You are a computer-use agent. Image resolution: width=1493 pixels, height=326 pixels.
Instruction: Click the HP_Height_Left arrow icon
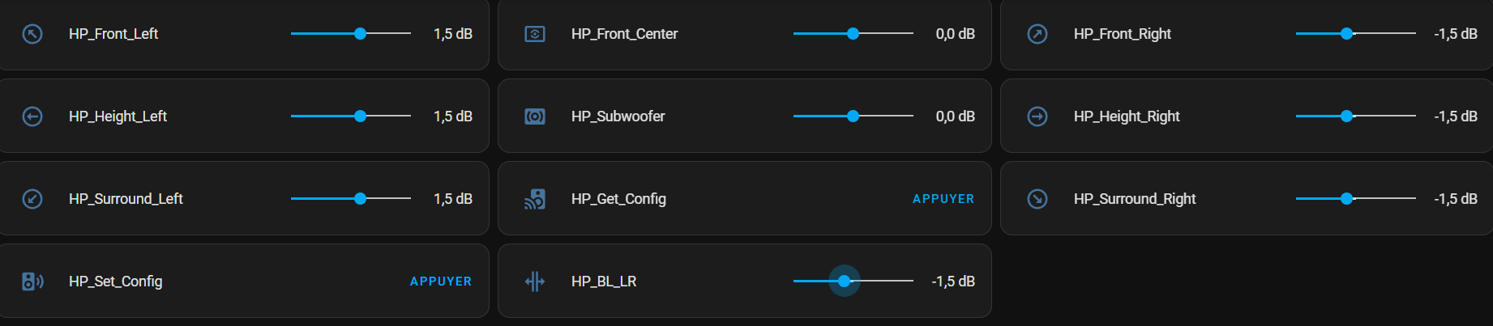32,116
